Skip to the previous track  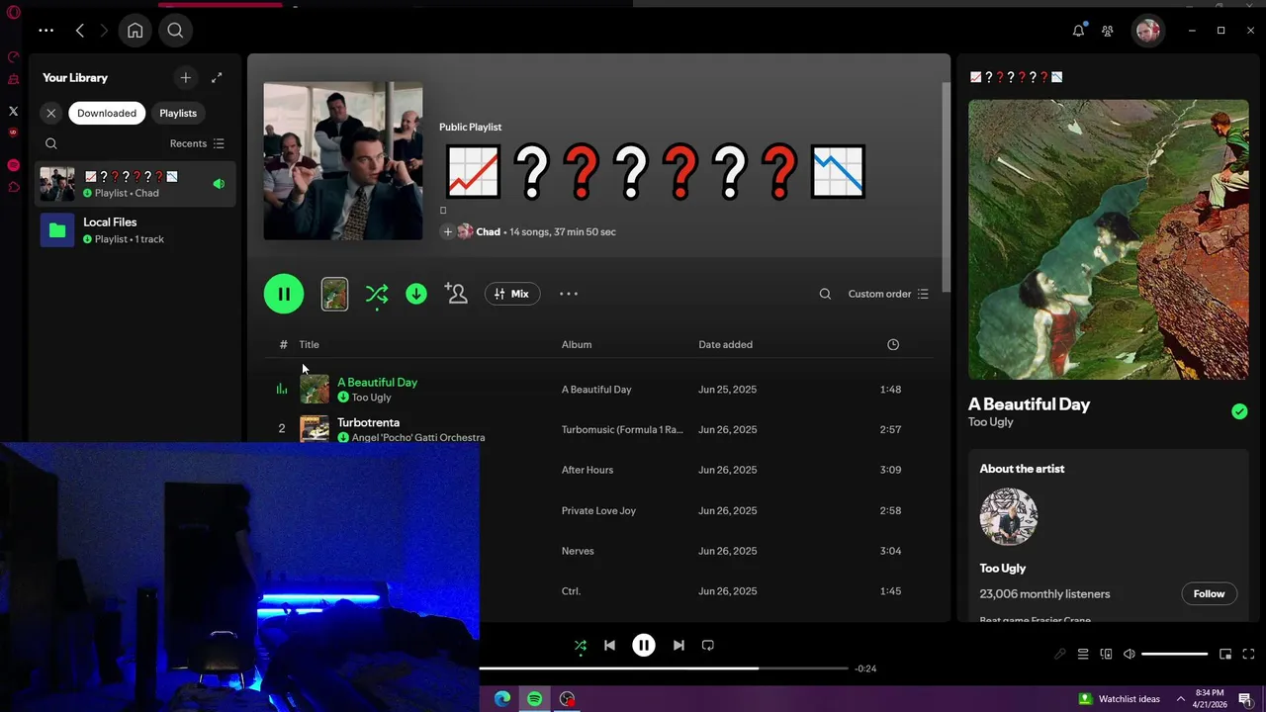coord(609,646)
